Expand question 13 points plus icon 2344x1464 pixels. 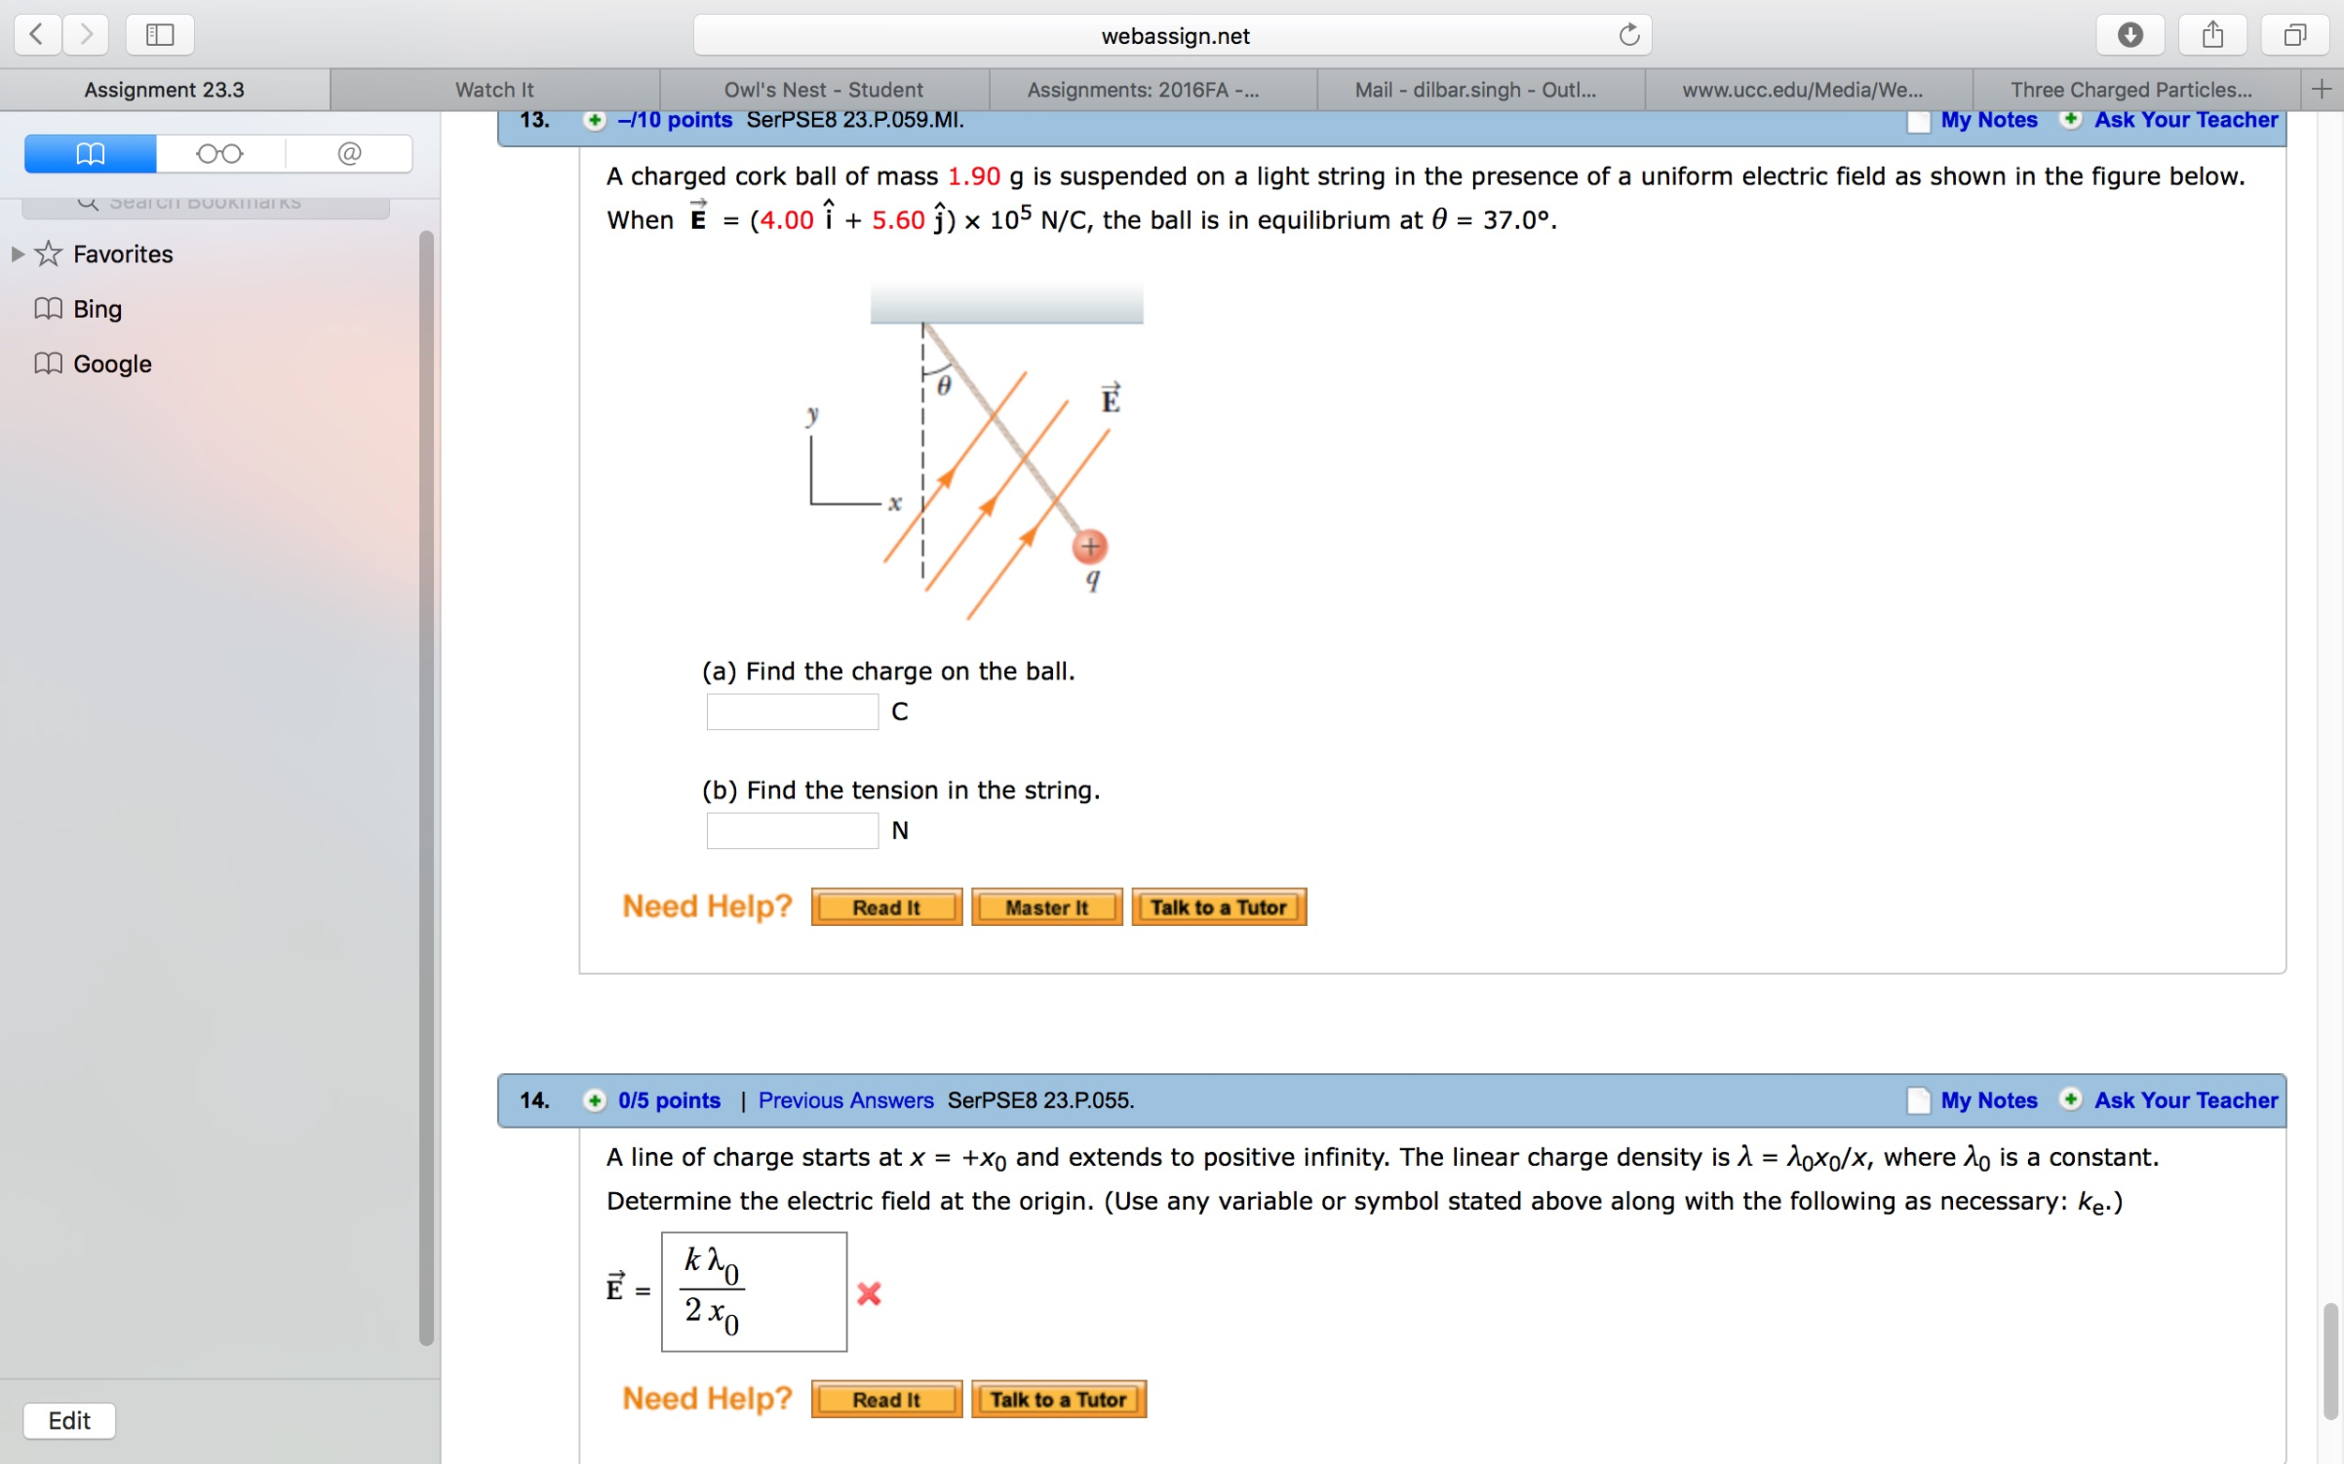pyautogui.click(x=594, y=120)
